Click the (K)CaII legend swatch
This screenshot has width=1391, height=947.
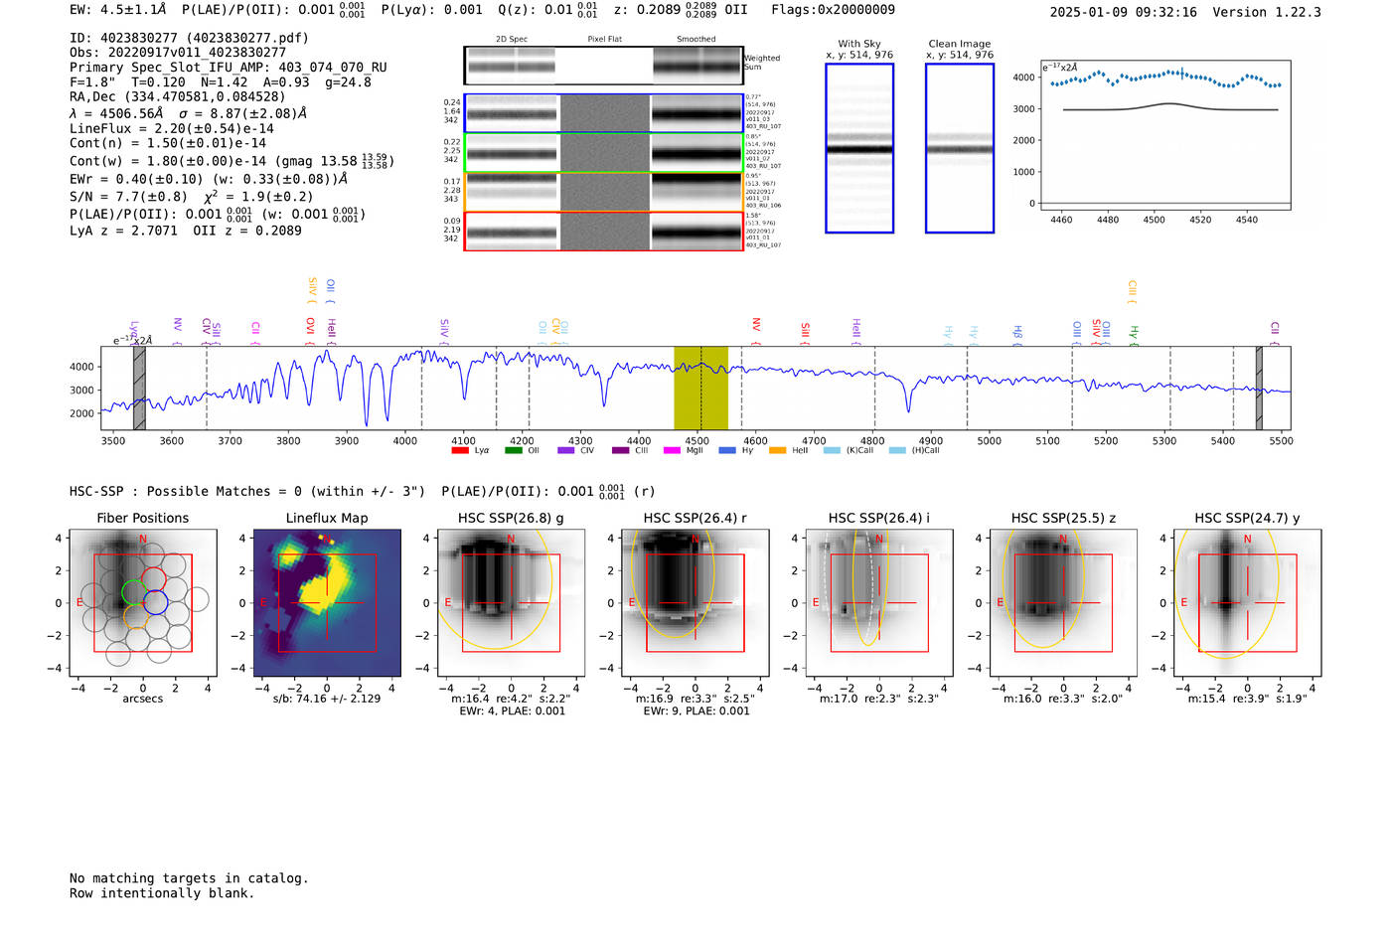click(832, 451)
